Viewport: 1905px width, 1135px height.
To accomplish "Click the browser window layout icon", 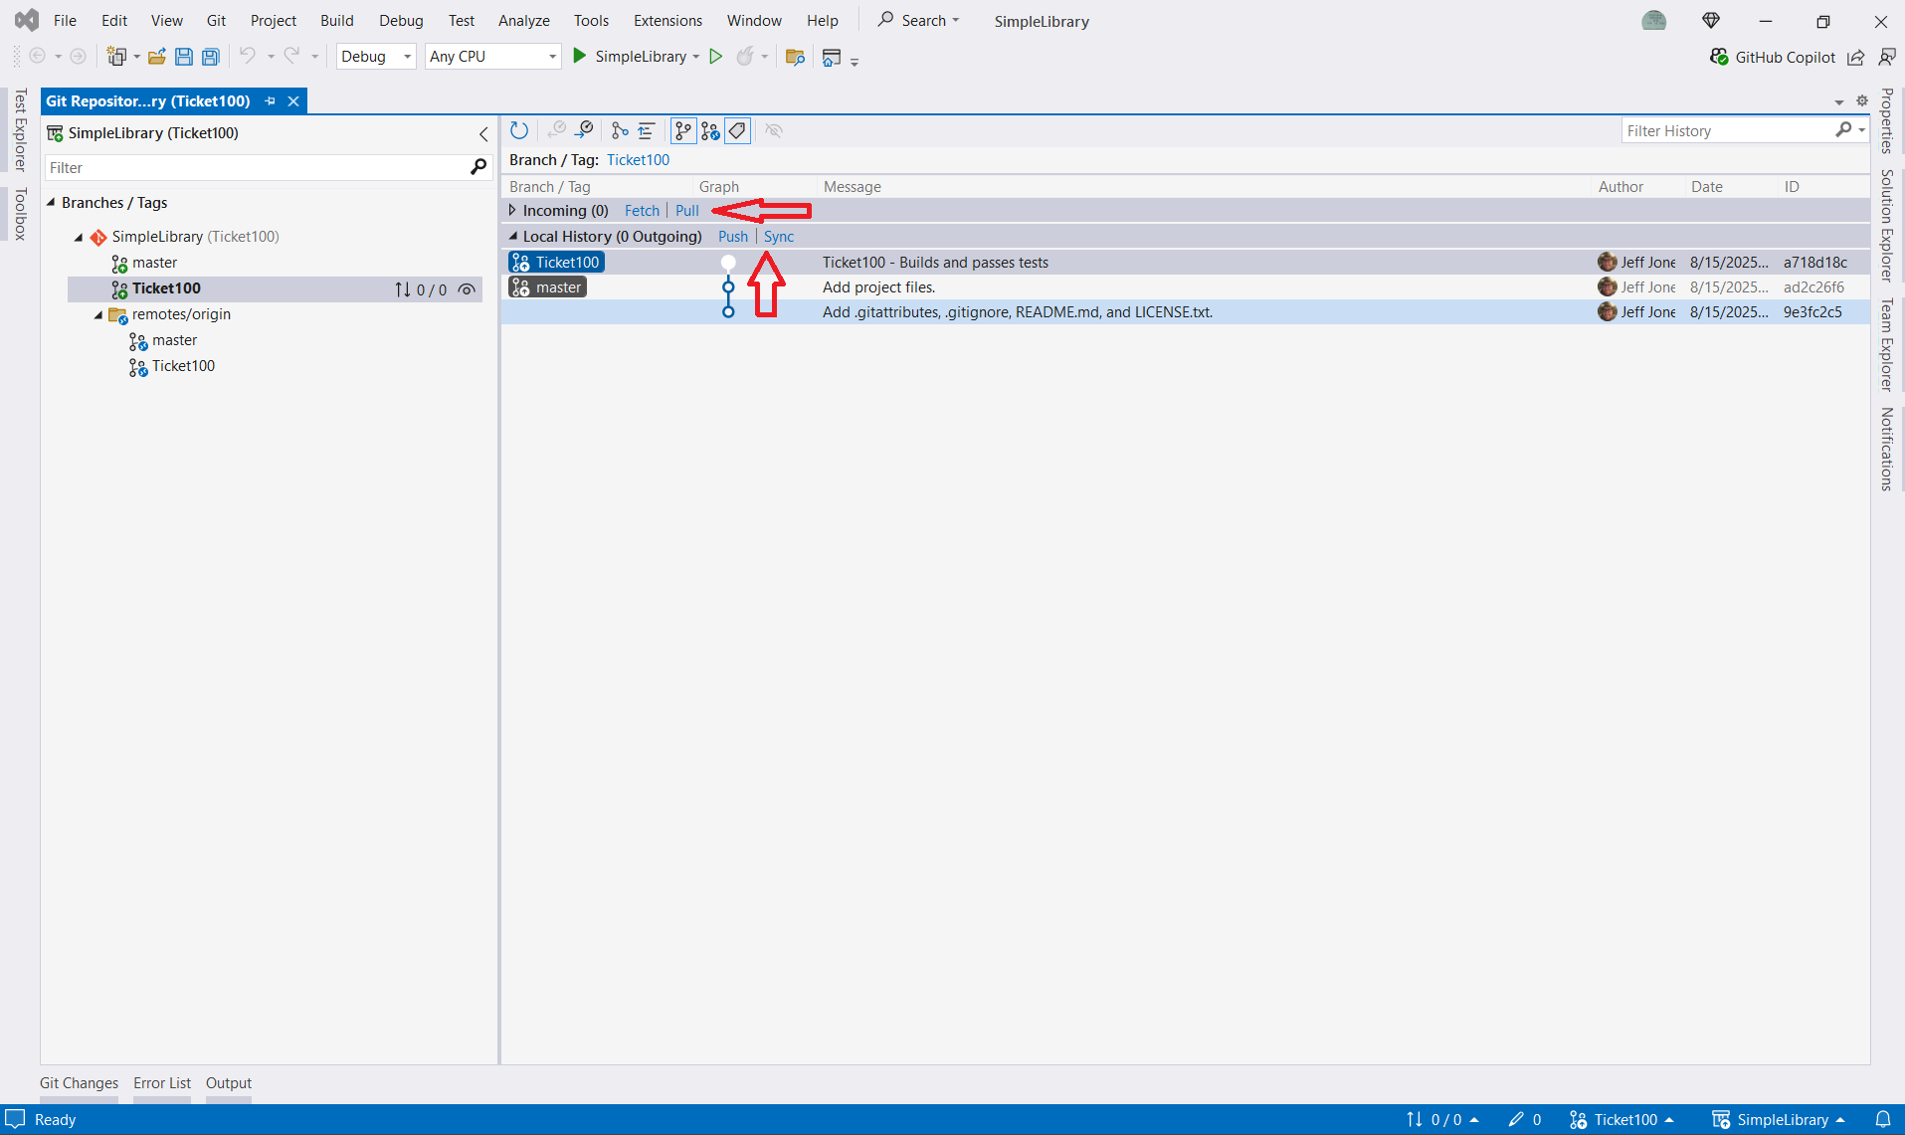I will tap(832, 57).
